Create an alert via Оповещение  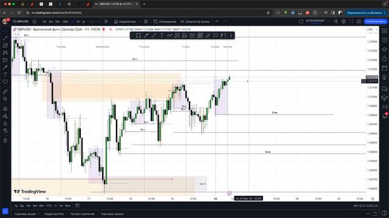pos(165,22)
